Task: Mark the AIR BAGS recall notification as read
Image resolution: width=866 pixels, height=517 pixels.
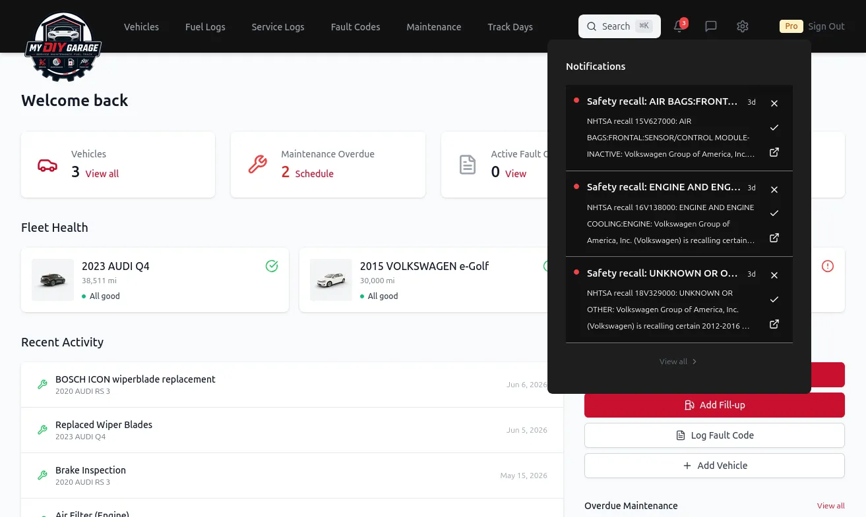Action: (774, 127)
